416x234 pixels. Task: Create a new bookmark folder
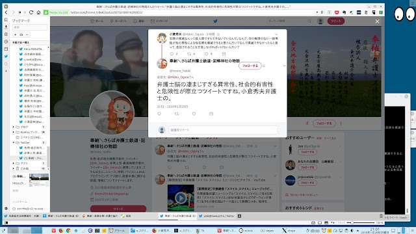[x=21, y=34]
